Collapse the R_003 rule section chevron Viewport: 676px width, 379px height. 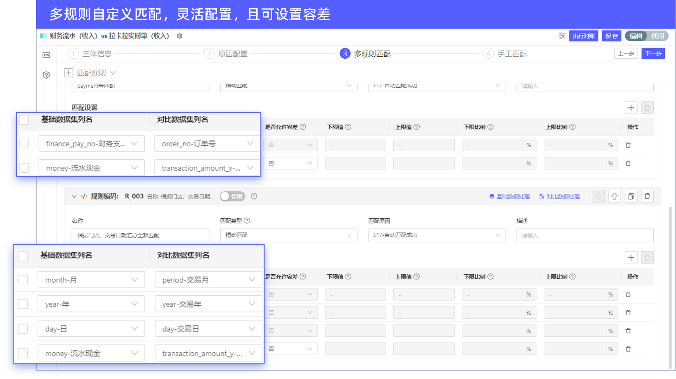click(x=74, y=196)
